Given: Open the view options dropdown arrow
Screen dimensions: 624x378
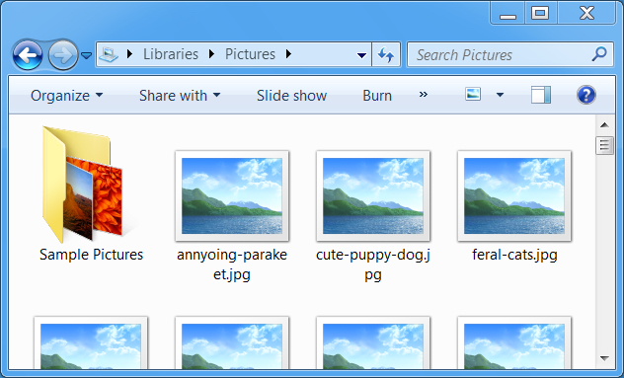Looking at the screenshot, I should tap(500, 95).
